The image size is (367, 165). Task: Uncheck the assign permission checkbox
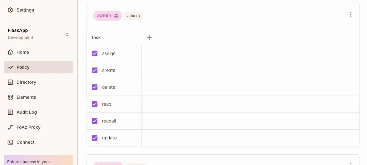pyautogui.click(x=95, y=53)
